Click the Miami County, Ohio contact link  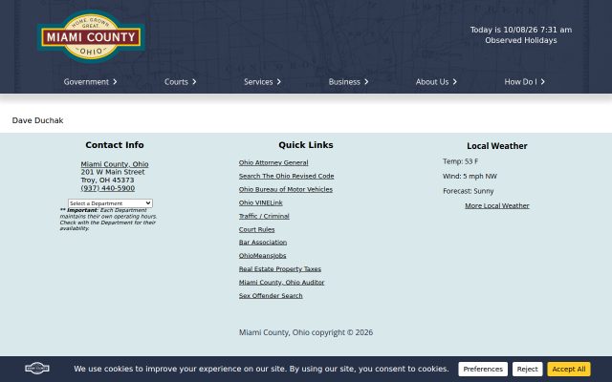[115, 164]
